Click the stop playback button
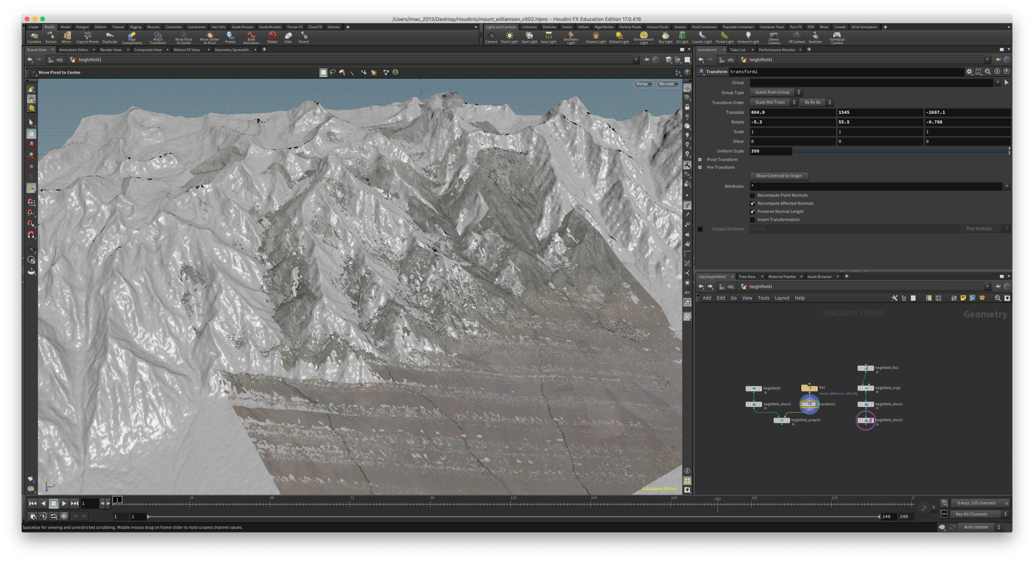Screen dimensions: 1034x561 [53, 503]
